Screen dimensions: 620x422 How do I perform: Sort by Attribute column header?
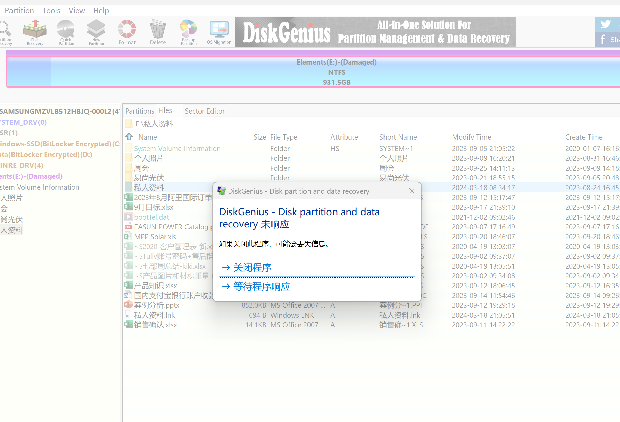coord(344,137)
